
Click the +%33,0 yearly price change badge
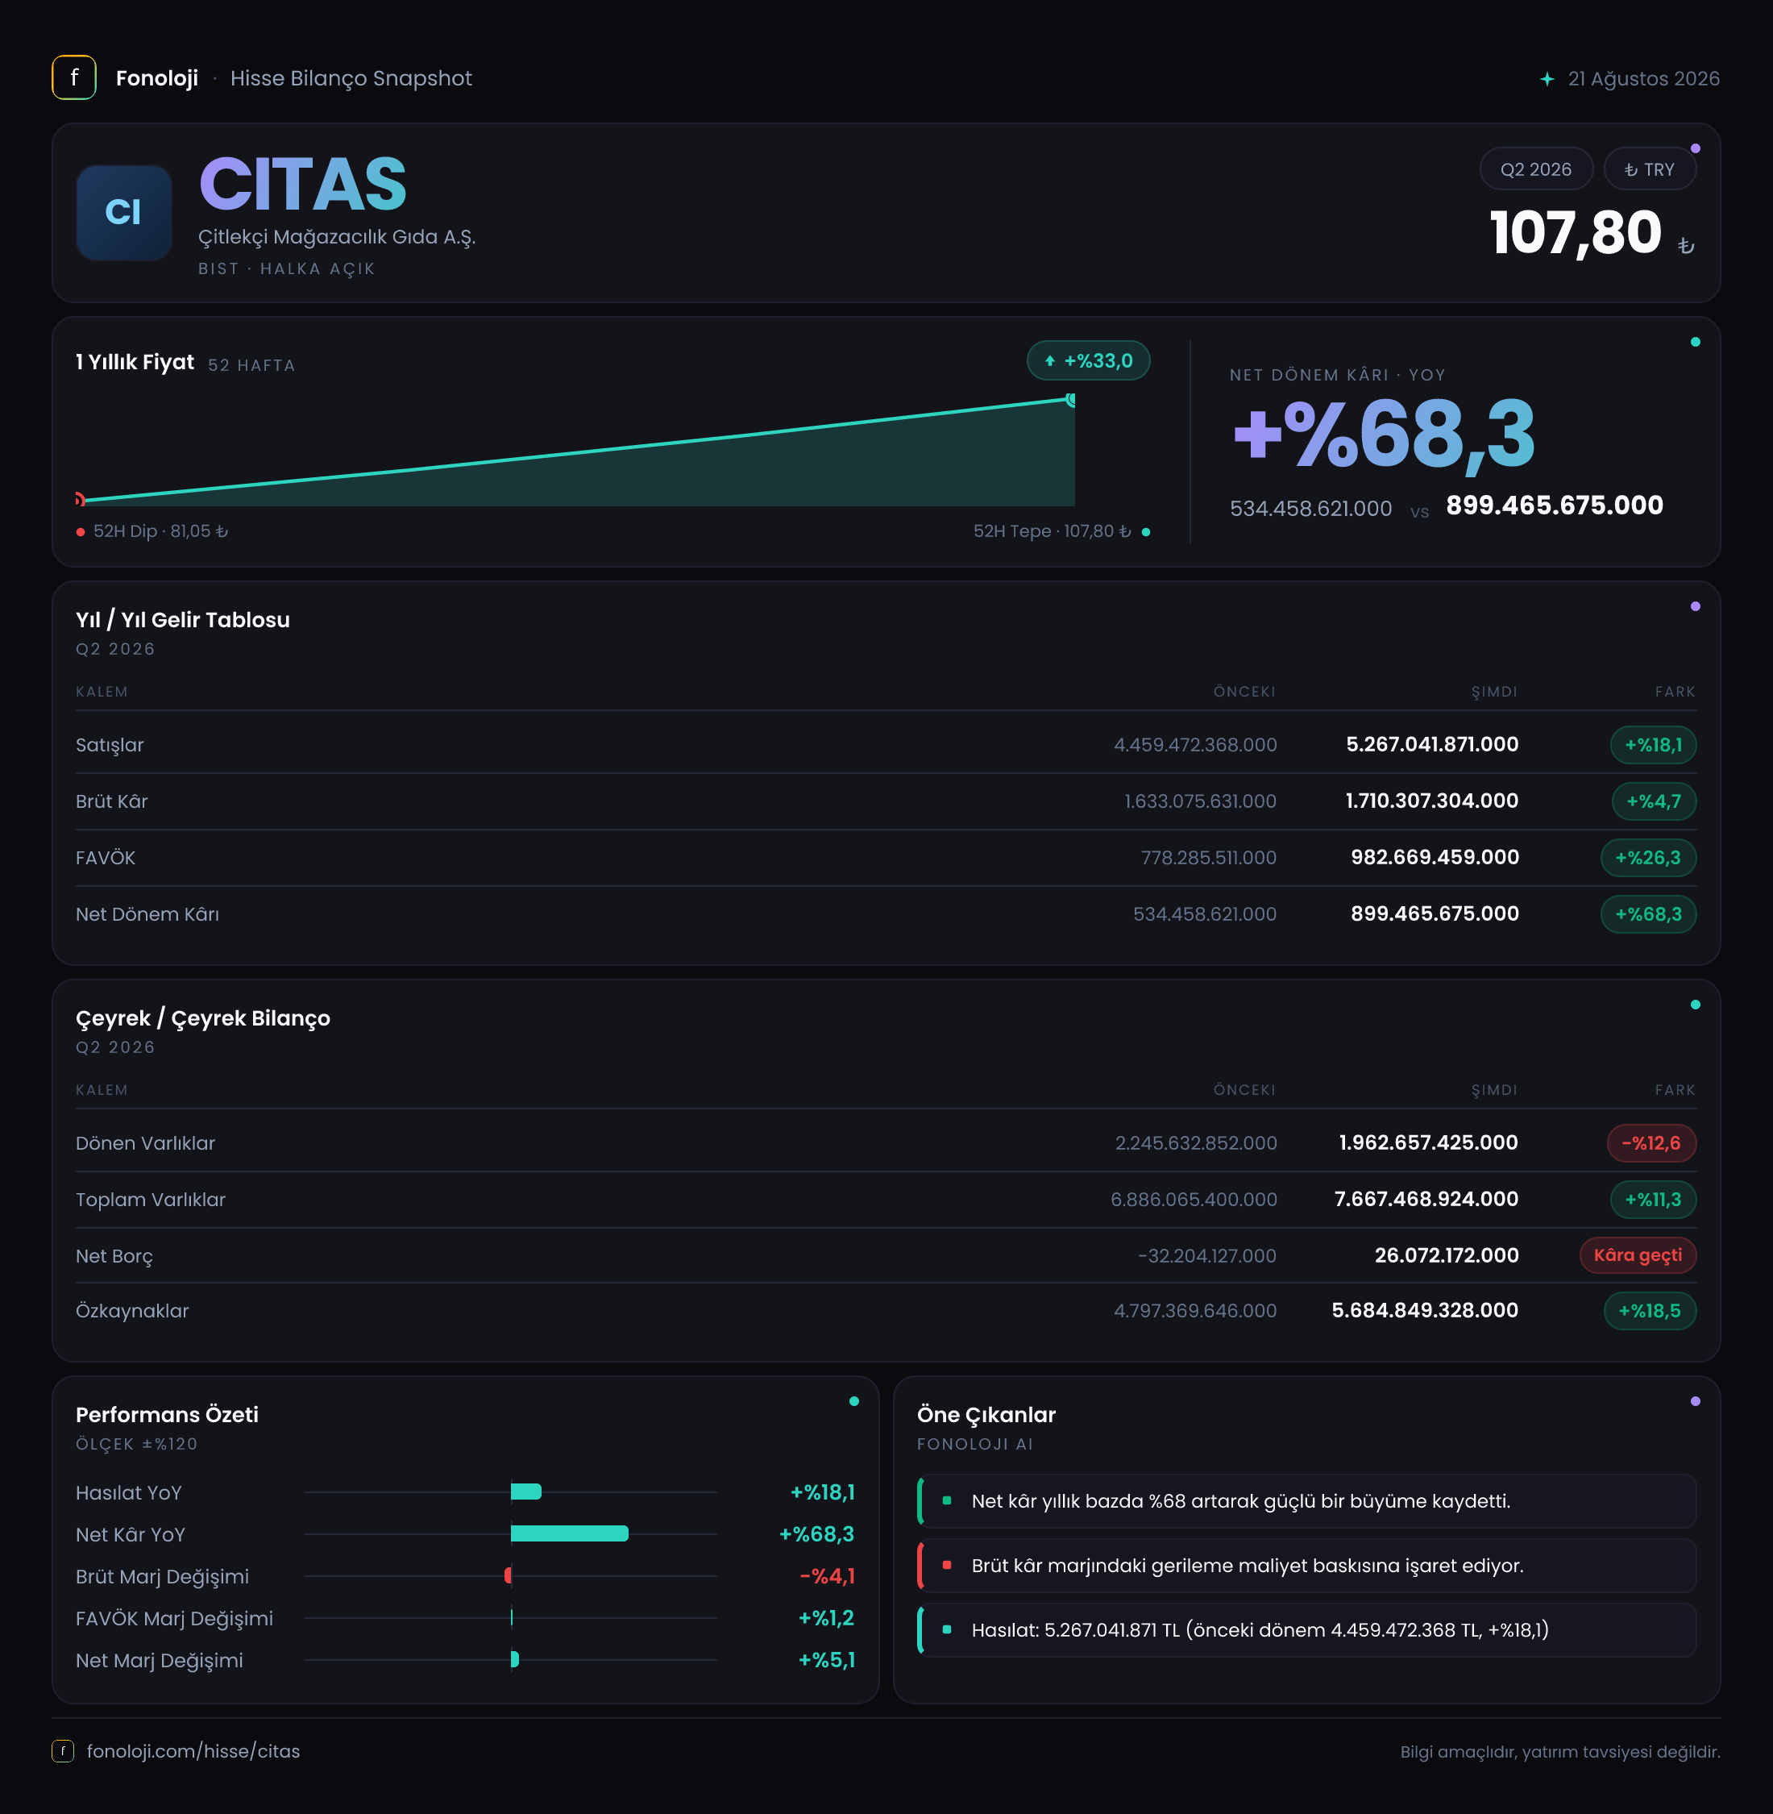point(1088,360)
